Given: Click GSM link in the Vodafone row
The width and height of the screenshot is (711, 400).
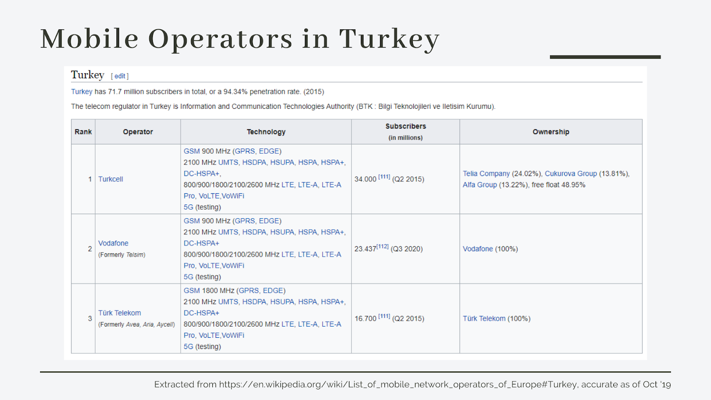Looking at the screenshot, I should click(x=192, y=221).
